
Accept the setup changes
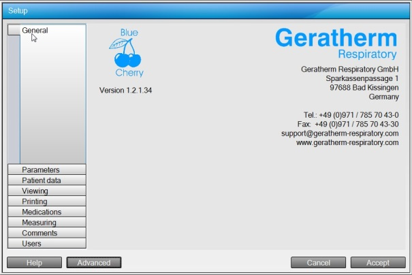tap(378, 262)
